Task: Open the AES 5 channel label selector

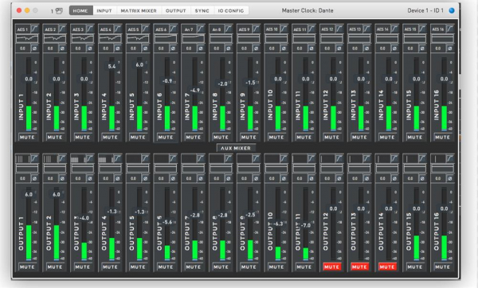Action: (x=134, y=29)
